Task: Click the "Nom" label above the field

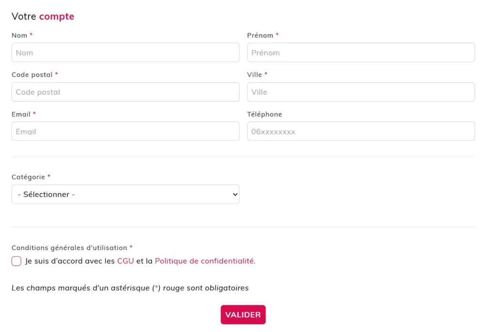Action: 20,35
